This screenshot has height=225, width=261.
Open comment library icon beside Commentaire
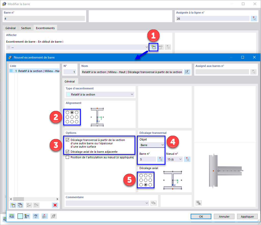tap(153, 203)
